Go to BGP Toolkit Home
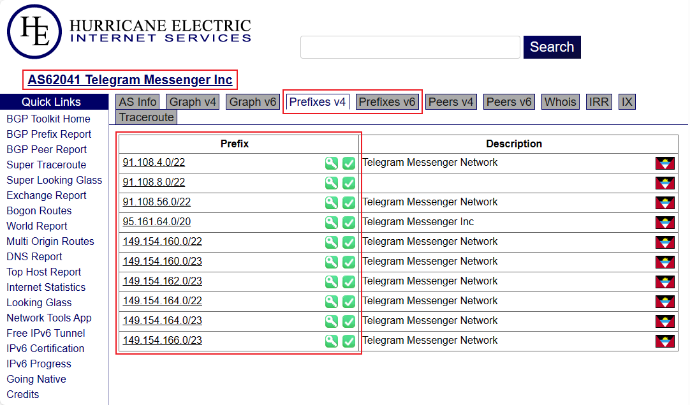690x405 pixels. coord(48,119)
